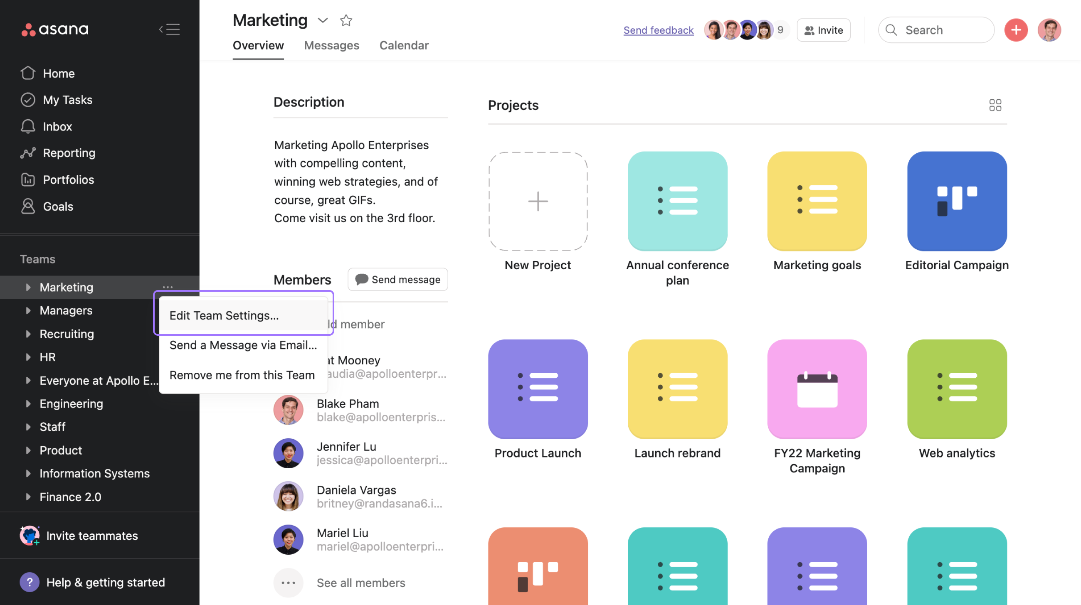
Task: Click the team member avatars count 9
Action: point(780,30)
